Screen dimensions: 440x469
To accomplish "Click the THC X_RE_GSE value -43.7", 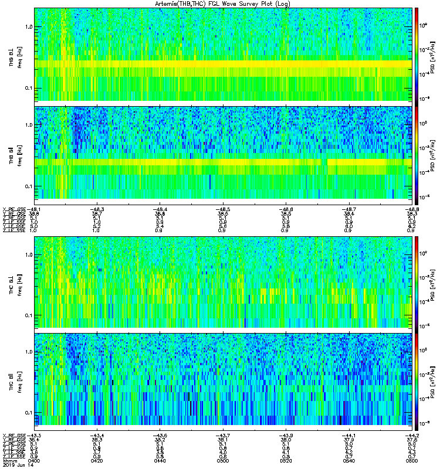I will click(x=223, y=435).
